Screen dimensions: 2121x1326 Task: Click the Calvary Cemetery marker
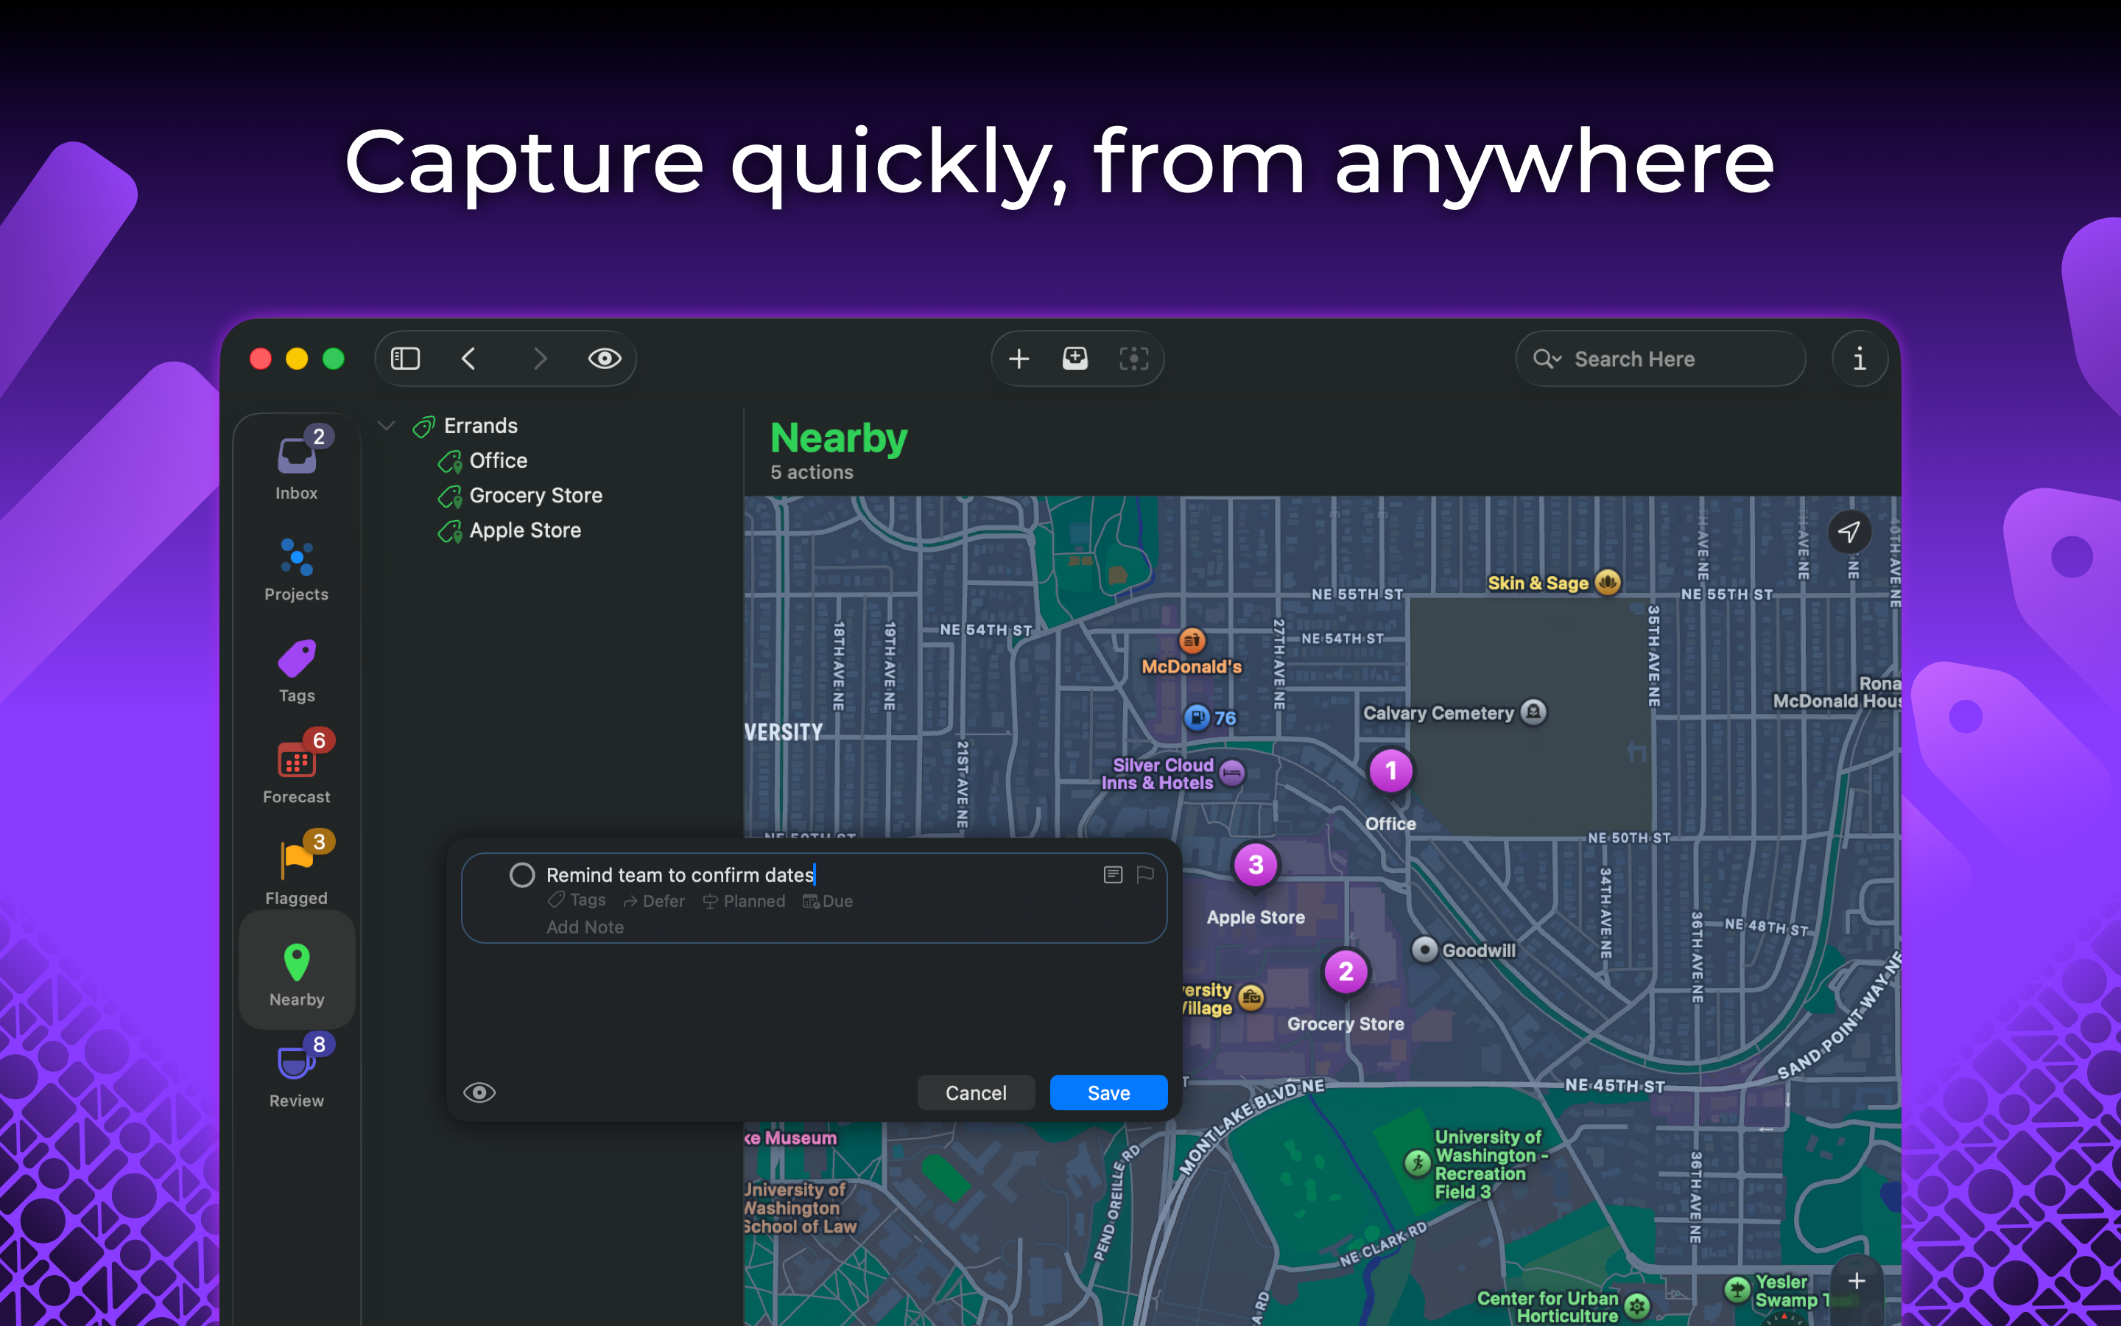click(x=1533, y=712)
